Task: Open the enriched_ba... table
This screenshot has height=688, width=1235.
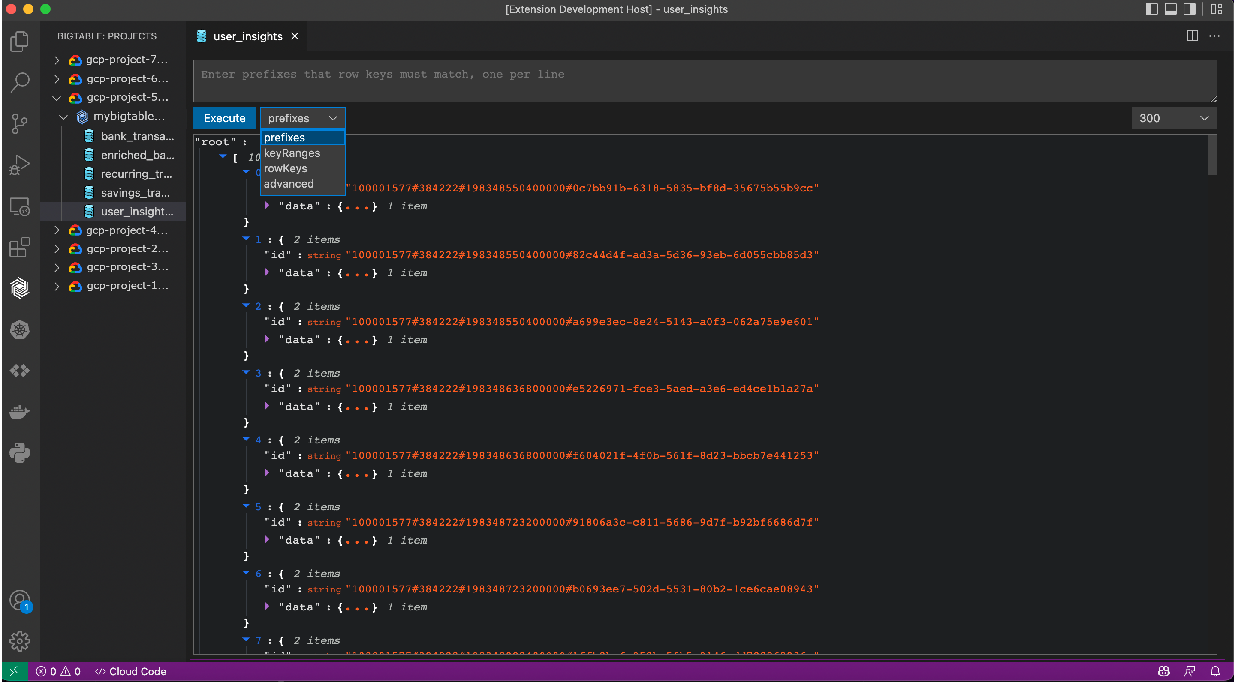Action: 130,155
